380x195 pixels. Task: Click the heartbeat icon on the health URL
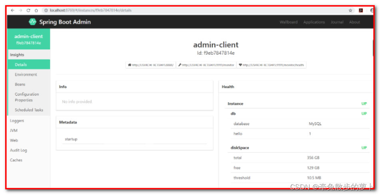tap(241, 65)
